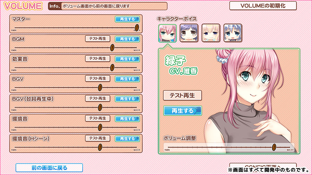Viewport: 312px width, 175px height.
Task: Click the マスター volume slider knob
Action: tap(137, 28)
